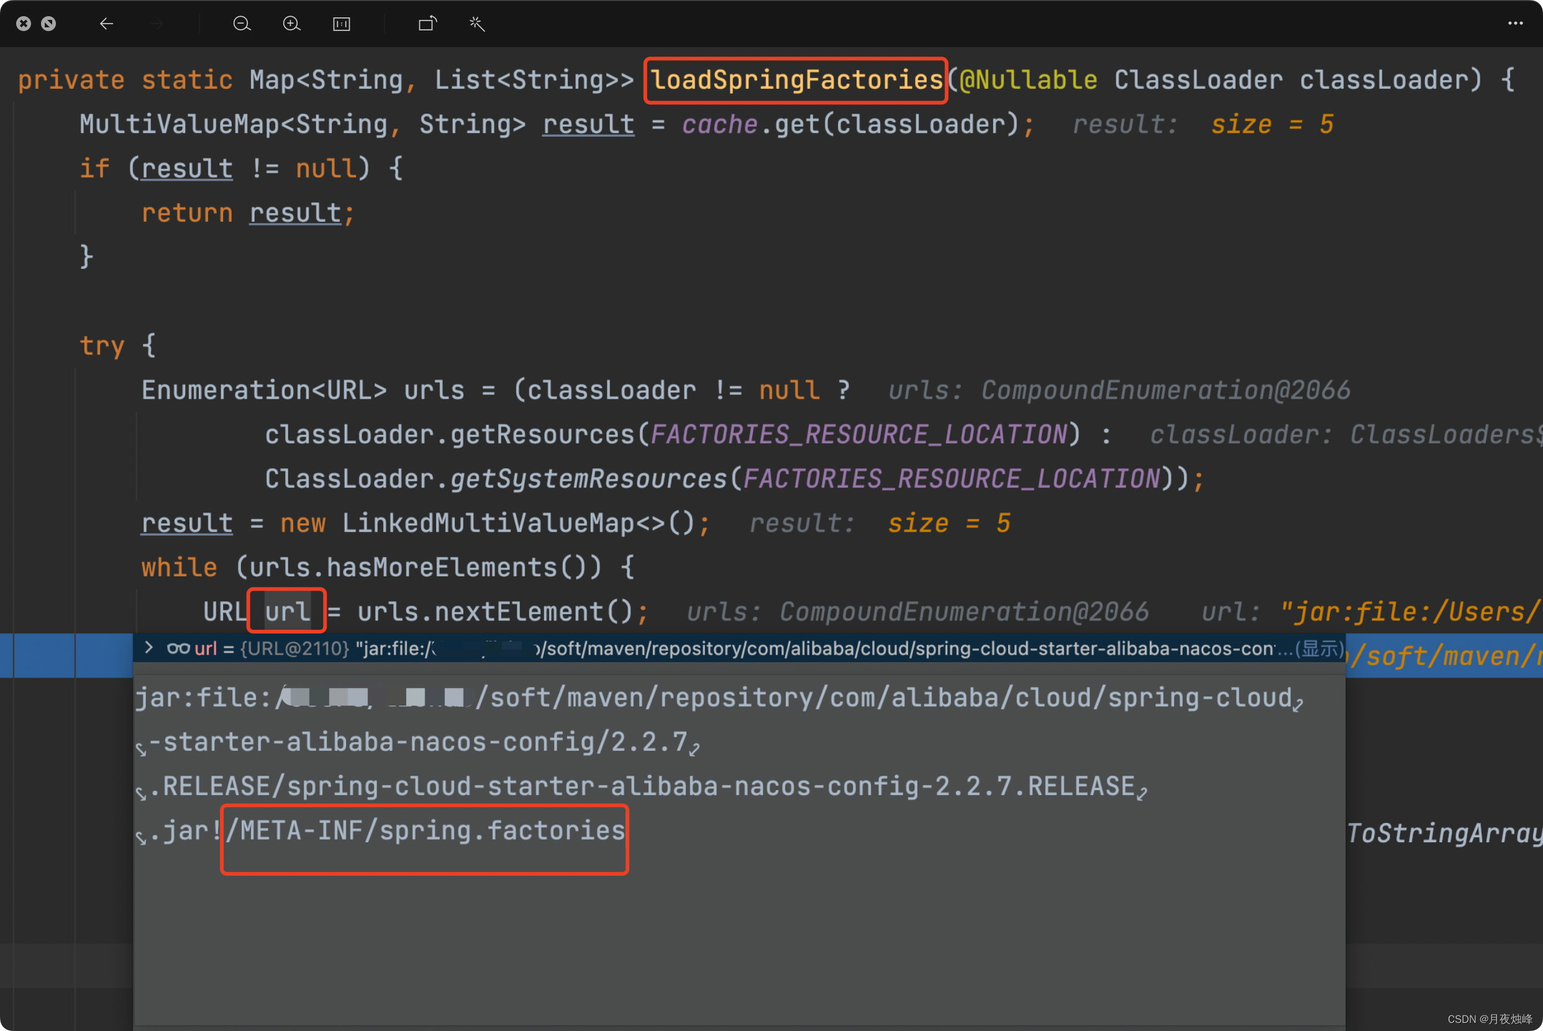Click the cache field reference
Image resolution: width=1543 pixels, height=1031 pixels.
(719, 125)
